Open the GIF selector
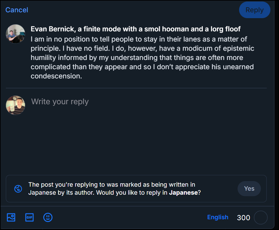Viewport: 279px width, 230px height. [29, 217]
